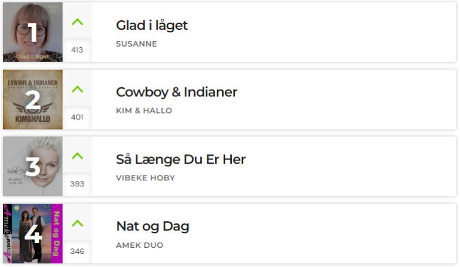Image resolution: width=460 pixels, height=267 pixels.
Task: Click the green upvote arrow for Glad i låget
Action: [x=78, y=22]
